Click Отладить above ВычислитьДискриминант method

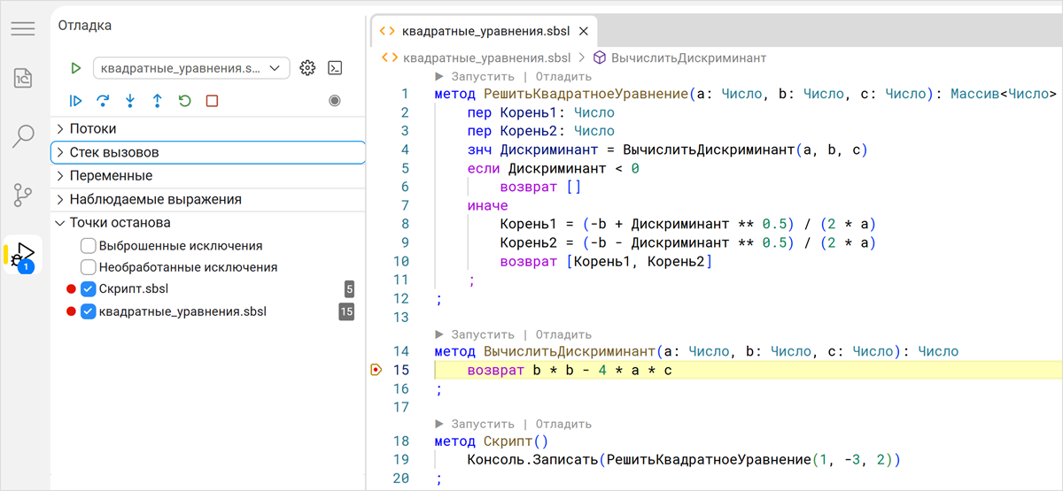click(563, 334)
